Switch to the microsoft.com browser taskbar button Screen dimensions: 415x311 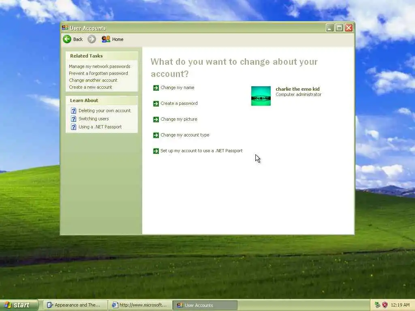(140, 305)
